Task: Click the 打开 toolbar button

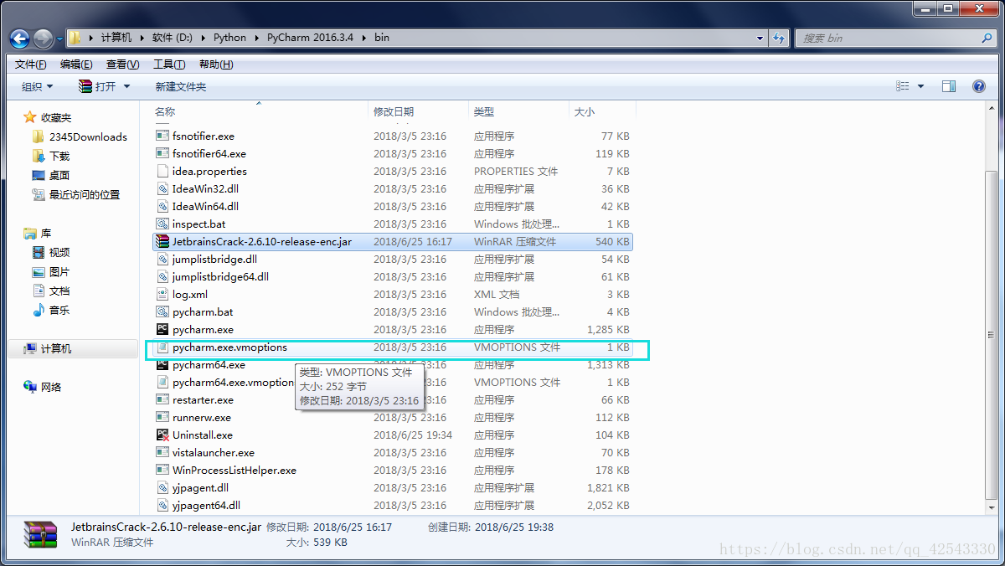Action: coord(97,86)
